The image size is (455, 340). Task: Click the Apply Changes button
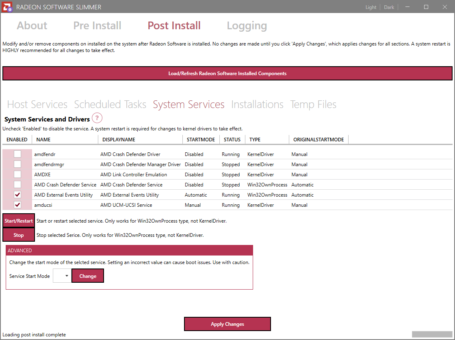[x=227, y=324]
